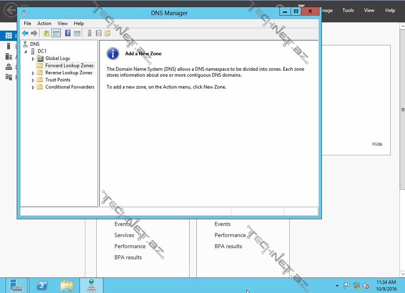Toggle the Show/Hide Console Tree toolbar icon
Screen dimensions: 405x293
pyautogui.click(x=56, y=33)
